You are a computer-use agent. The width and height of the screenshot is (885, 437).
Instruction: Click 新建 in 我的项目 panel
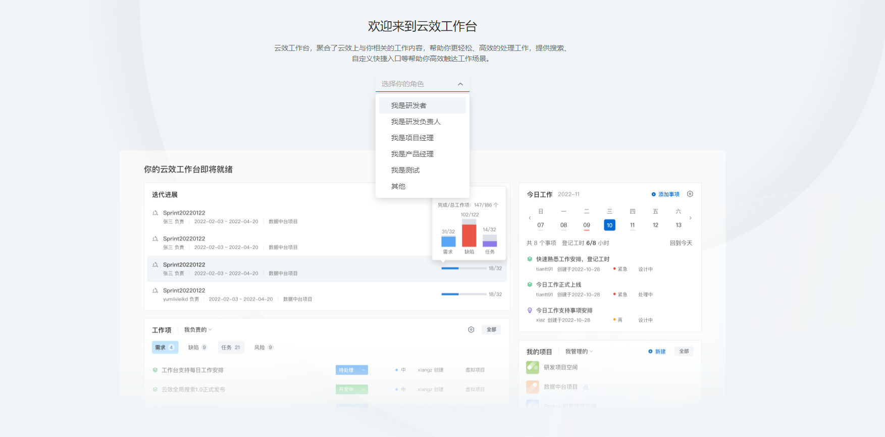pyautogui.click(x=657, y=351)
